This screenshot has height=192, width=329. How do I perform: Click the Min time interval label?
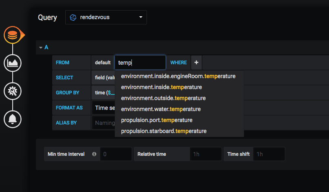pyautogui.click(x=66, y=154)
